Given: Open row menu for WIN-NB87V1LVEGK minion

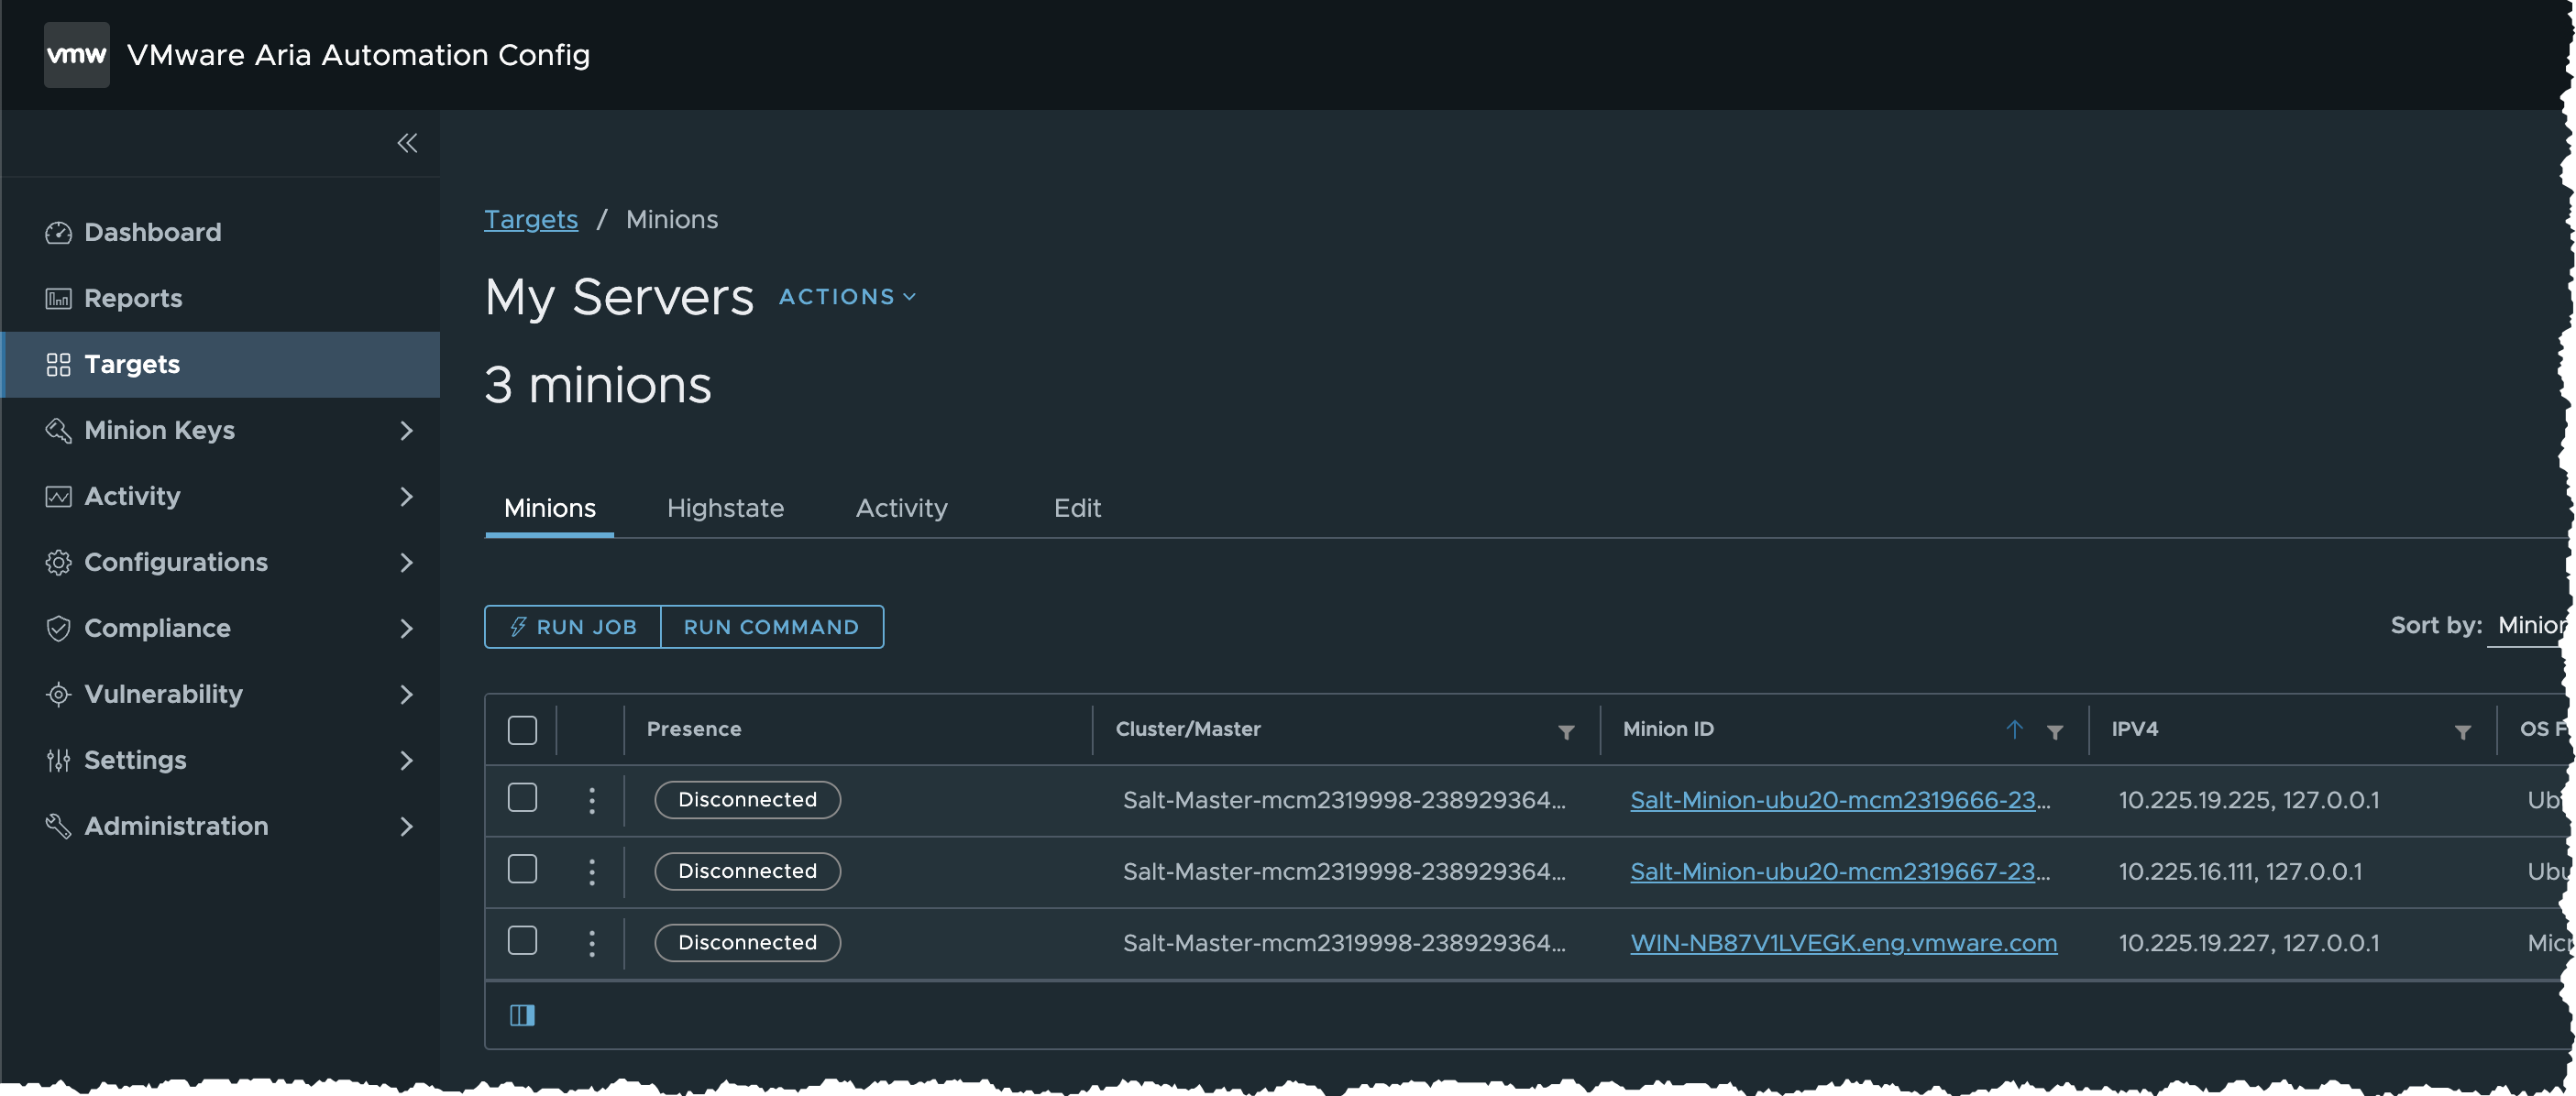Looking at the screenshot, I should pyautogui.click(x=592, y=943).
